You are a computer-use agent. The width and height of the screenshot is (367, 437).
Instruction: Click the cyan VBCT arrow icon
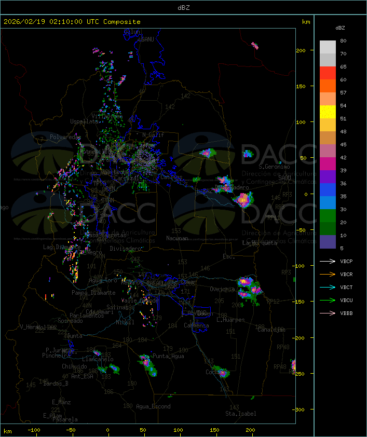(328, 287)
